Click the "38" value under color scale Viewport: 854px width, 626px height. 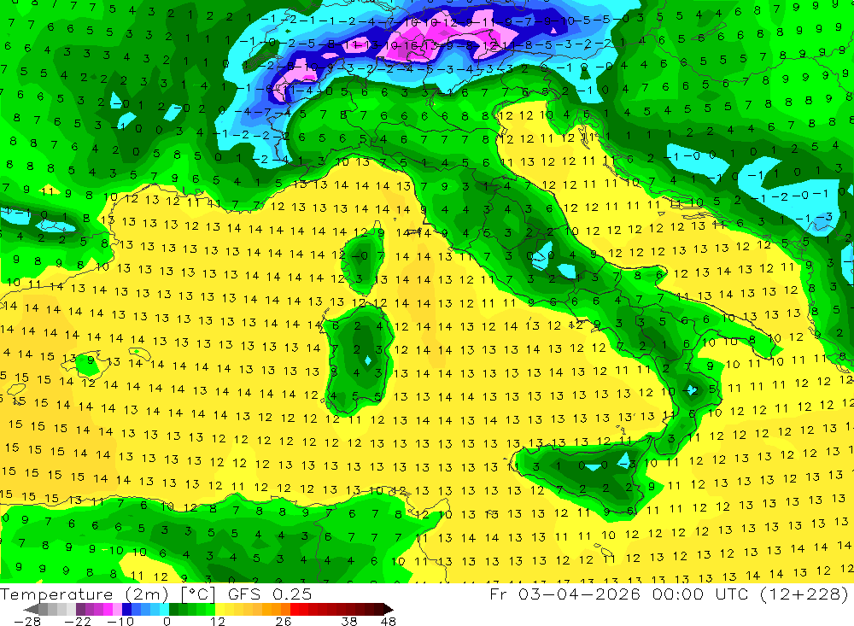[x=349, y=622]
